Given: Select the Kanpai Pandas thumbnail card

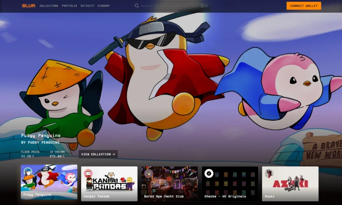Looking at the screenshot, I should pos(109,184).
